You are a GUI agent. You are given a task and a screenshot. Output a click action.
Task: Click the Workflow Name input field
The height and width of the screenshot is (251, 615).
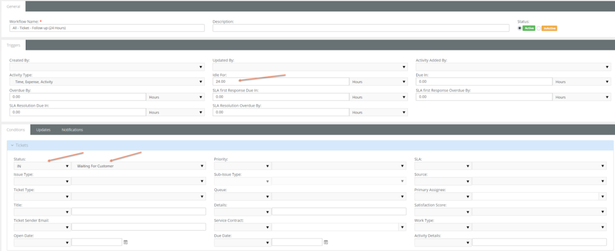point(107,28)
